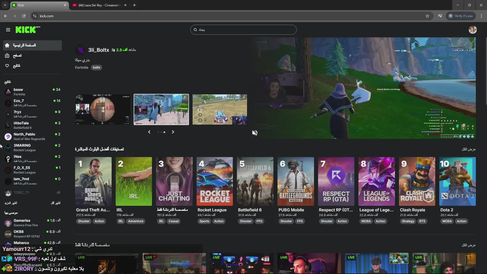Screen dimensions: 487x274
Task: Open Grand Theft Auto category card
Action: point(93,182)
